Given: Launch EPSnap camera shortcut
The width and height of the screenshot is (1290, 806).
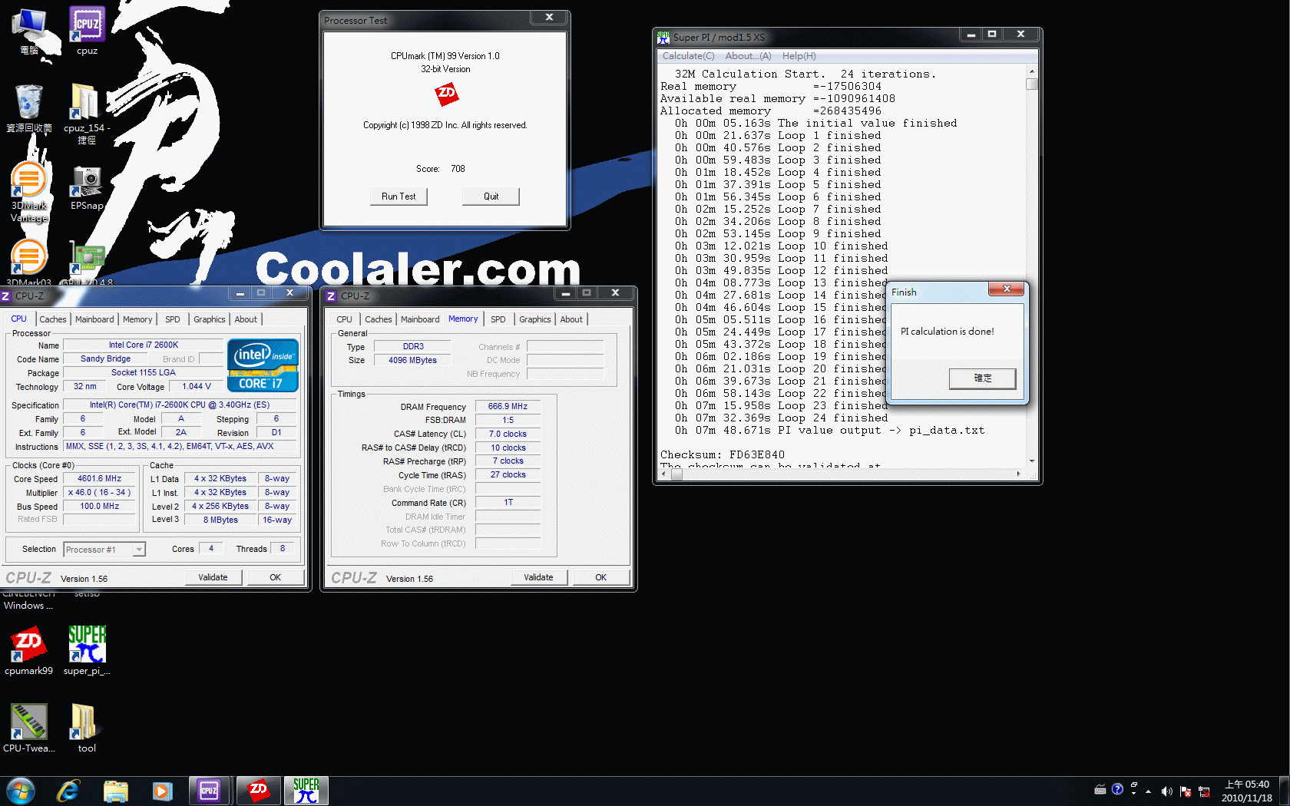Looking at the screenshot, I should (87, 187).
